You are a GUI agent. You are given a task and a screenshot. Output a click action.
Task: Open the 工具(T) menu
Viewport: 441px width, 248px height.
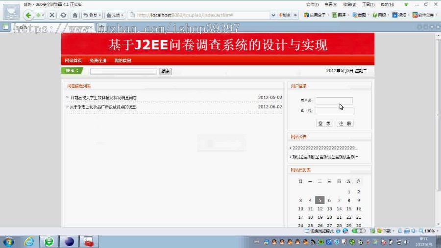point(368,4)
